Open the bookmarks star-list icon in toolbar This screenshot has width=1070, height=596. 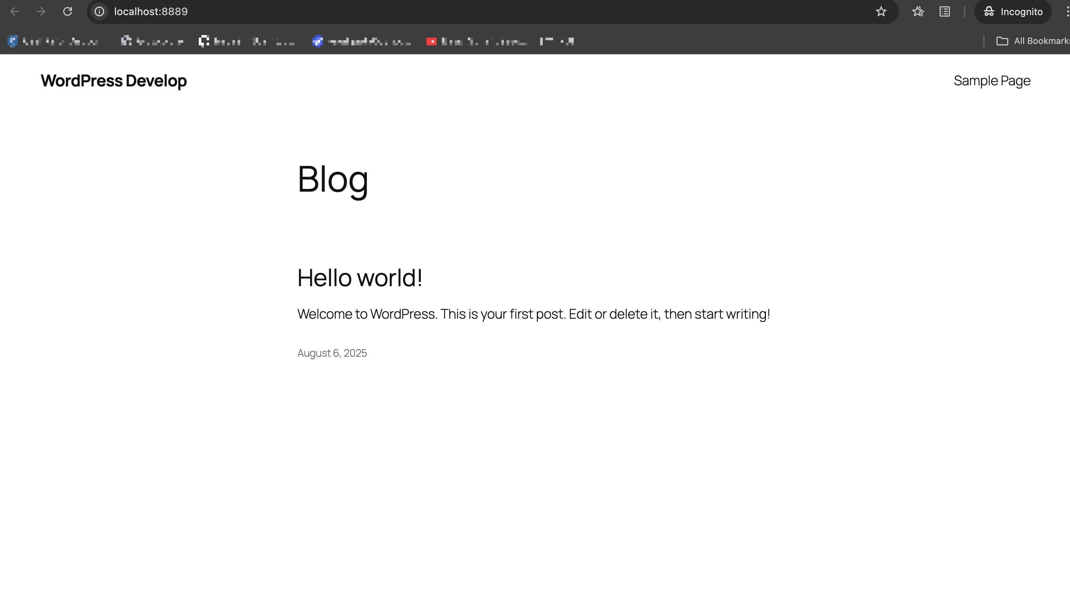point(918,11)
